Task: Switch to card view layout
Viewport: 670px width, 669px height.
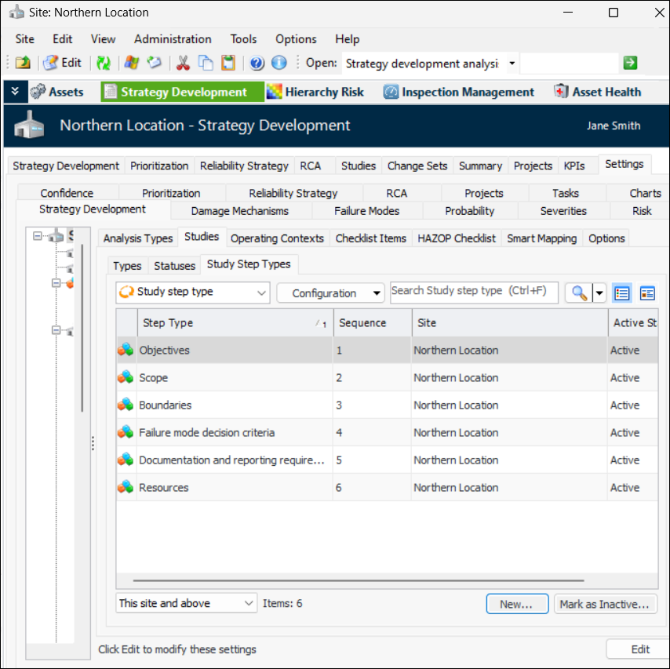Action: [x=647, y=293]
